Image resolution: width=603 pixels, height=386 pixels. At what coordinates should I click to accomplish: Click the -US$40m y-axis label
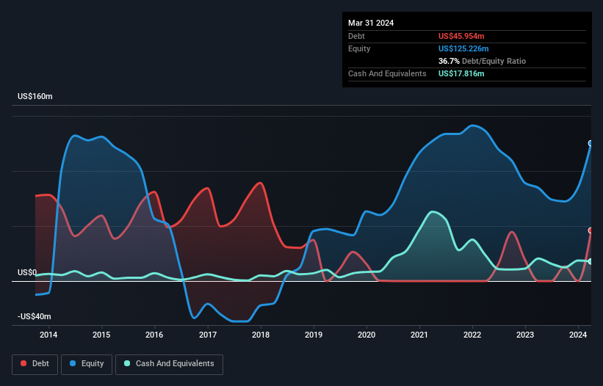coord(35,316)
